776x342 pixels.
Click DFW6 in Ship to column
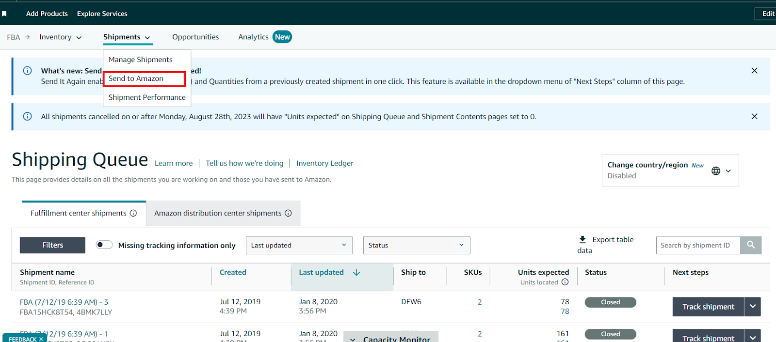click(x=411, y=301)
